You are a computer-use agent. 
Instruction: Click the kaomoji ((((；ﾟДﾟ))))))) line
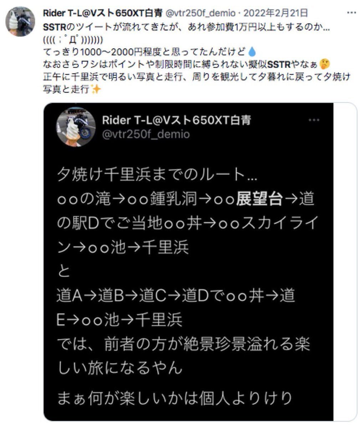pos(73,40)
